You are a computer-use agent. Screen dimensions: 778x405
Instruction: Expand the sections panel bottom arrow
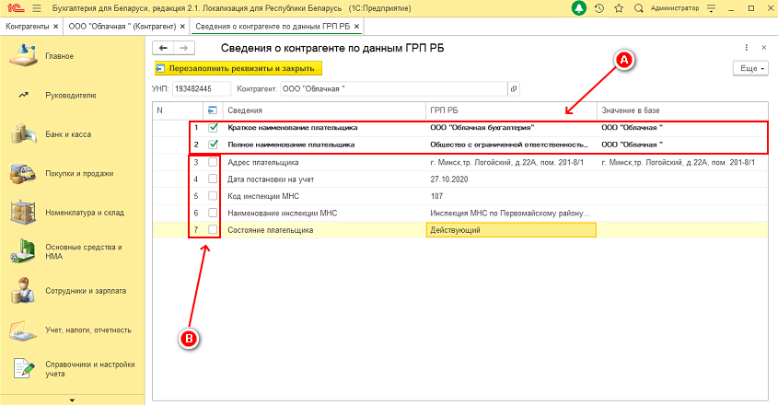72,400
